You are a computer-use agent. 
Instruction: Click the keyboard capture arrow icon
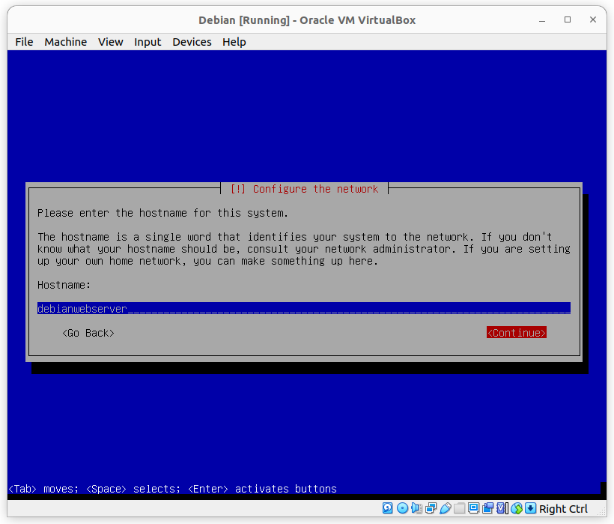530,508
